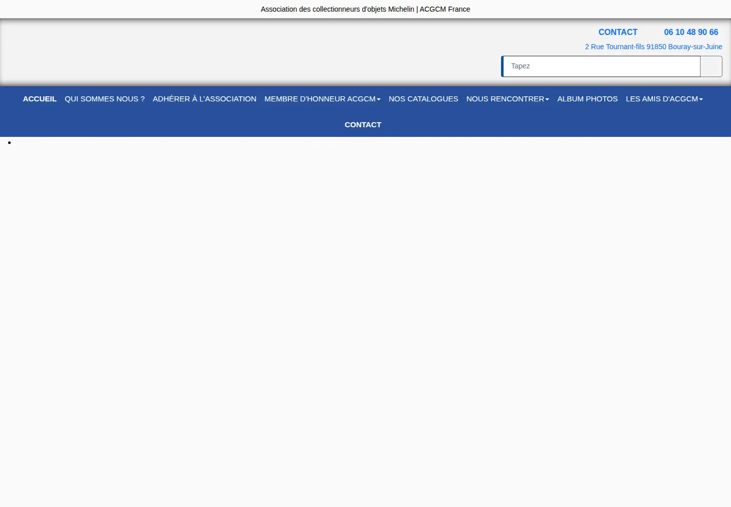Open the ACCUEIL home menu item
731x507 pixels.
click(x=40, y=99)
